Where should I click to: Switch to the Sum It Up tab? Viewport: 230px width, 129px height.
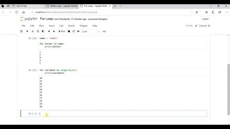coord(28,6)
